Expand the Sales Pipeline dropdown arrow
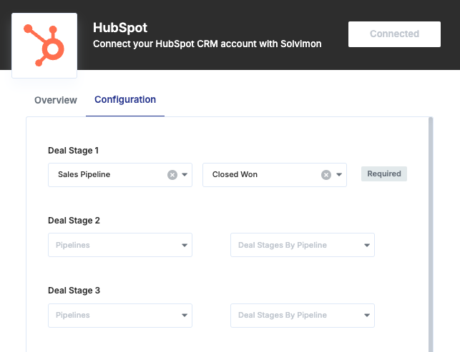 (x=185, y=174)
